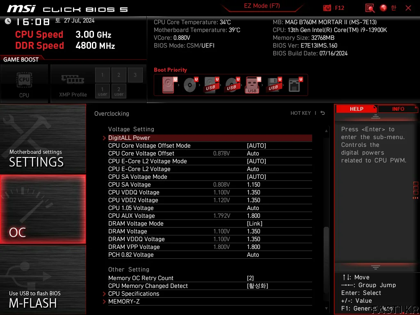Exit BIOS with the X icon
This screenshot has height=315, width=420.
[x=408, y=8]
